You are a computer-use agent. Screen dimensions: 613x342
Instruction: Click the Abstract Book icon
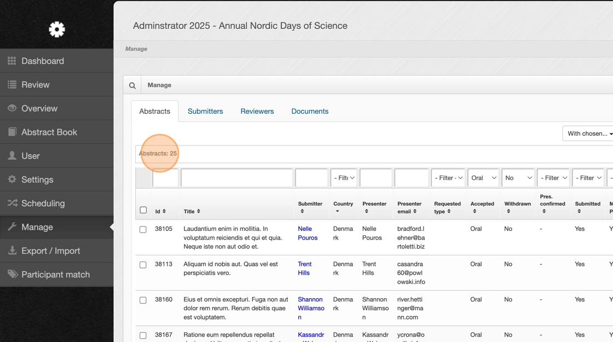[x=12, y=132]
